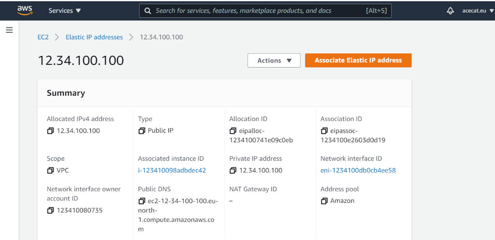Open the AWS home logo
Viewport: 495px width, 240px height.
pyautogui.click(x=25, y=10)
